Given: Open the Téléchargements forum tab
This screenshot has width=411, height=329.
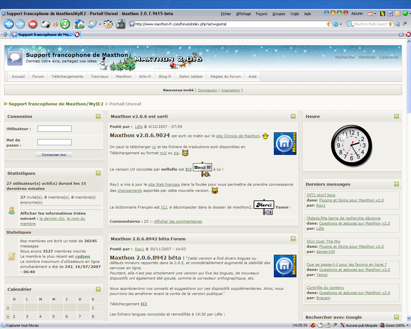Looking at the screenshot, I should click(67, 76).
